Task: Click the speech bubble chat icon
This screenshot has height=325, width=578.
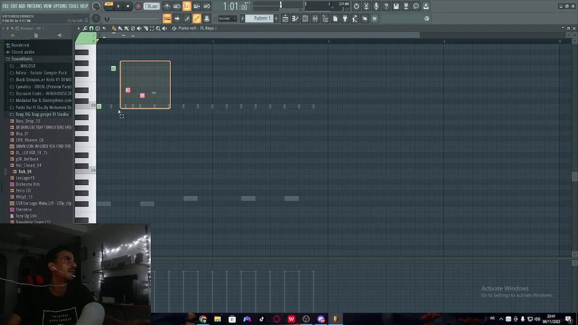Action: (x=416, y=6)
